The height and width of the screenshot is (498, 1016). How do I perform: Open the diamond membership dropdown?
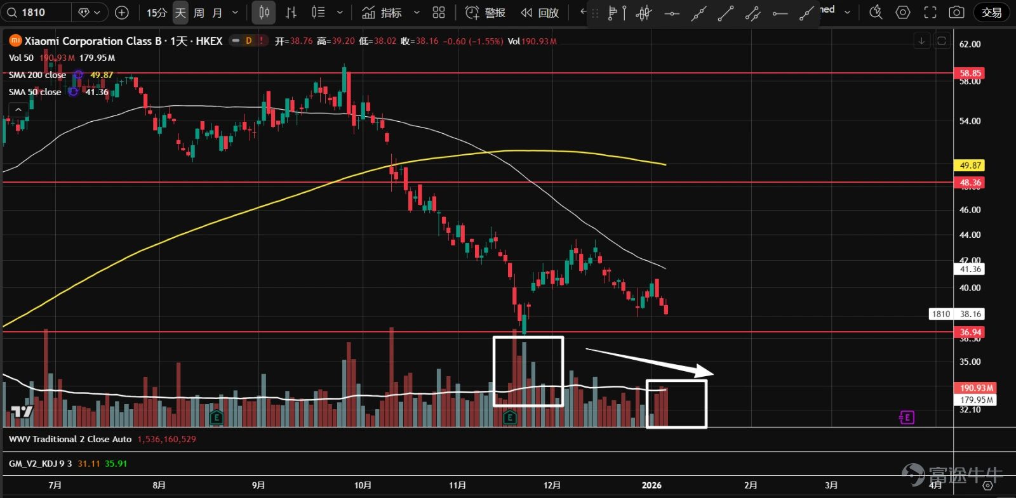pyautogui.click(x=90, y=12)
